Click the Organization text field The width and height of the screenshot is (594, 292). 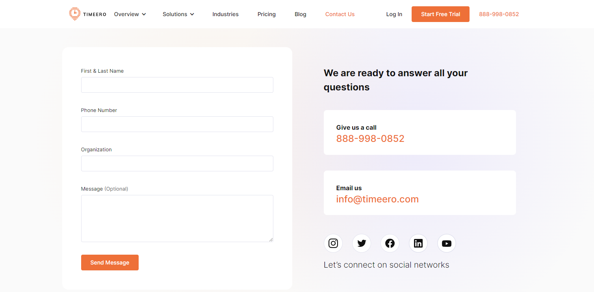(x=177, y=163)
